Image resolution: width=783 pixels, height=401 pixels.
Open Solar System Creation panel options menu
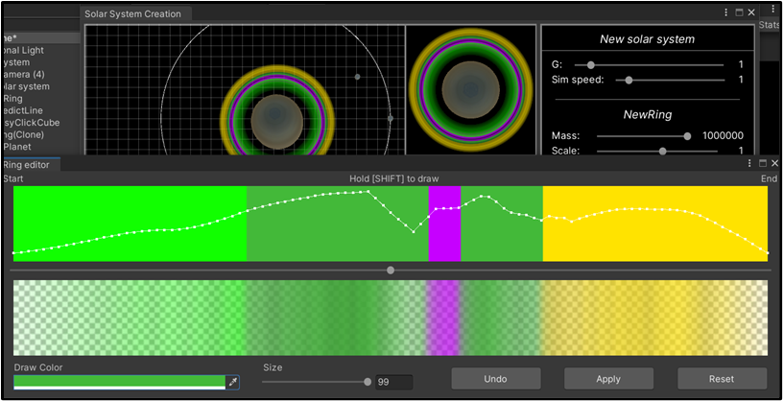726,12
